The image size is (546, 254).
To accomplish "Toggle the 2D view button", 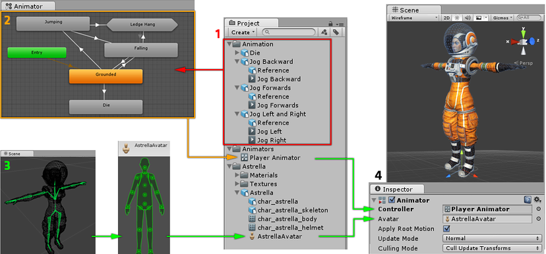I will 446,18.
